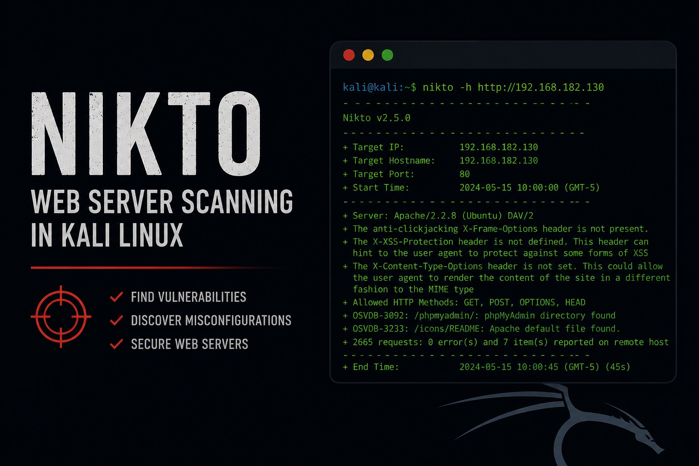Click the 2665 requests summary line
Viewport: 699px width, 466px height.
point(506,342)
